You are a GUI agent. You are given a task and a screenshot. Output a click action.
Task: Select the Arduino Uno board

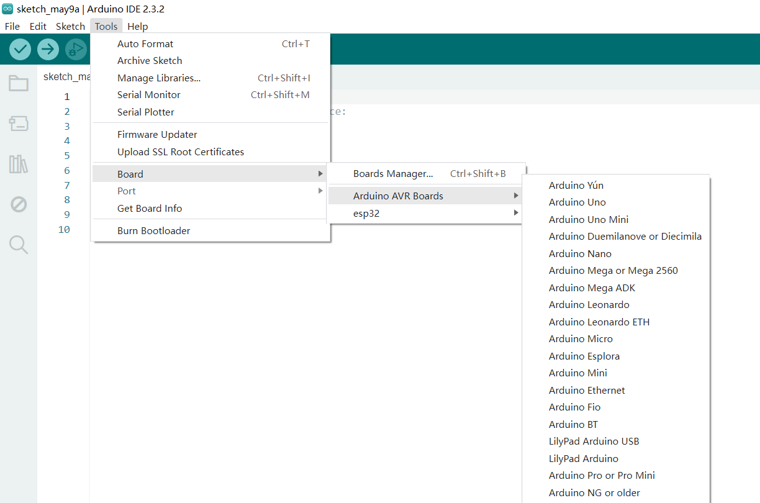click(x=615, y=202)
